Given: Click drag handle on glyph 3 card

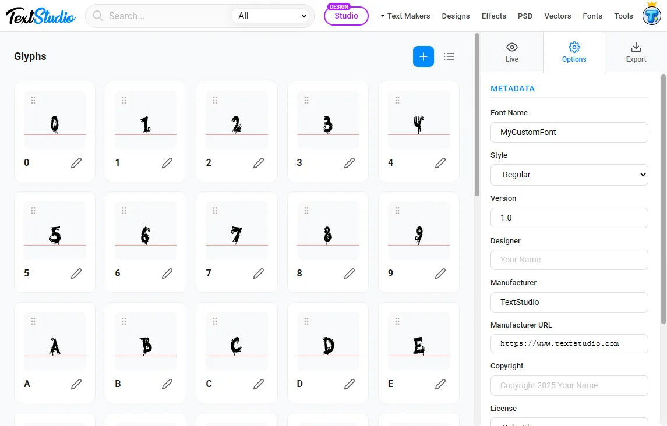Looking at the screenshot, I should click(306, 100).
